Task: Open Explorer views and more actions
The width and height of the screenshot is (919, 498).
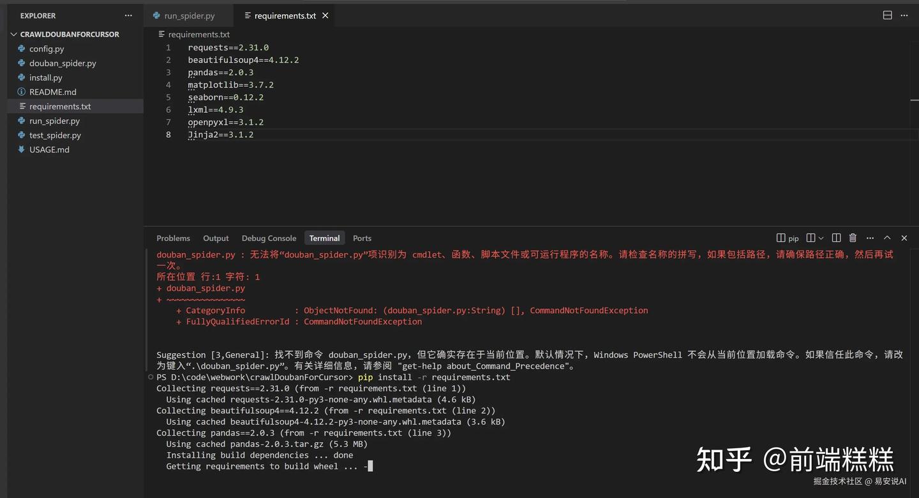Action: [128, 15]
